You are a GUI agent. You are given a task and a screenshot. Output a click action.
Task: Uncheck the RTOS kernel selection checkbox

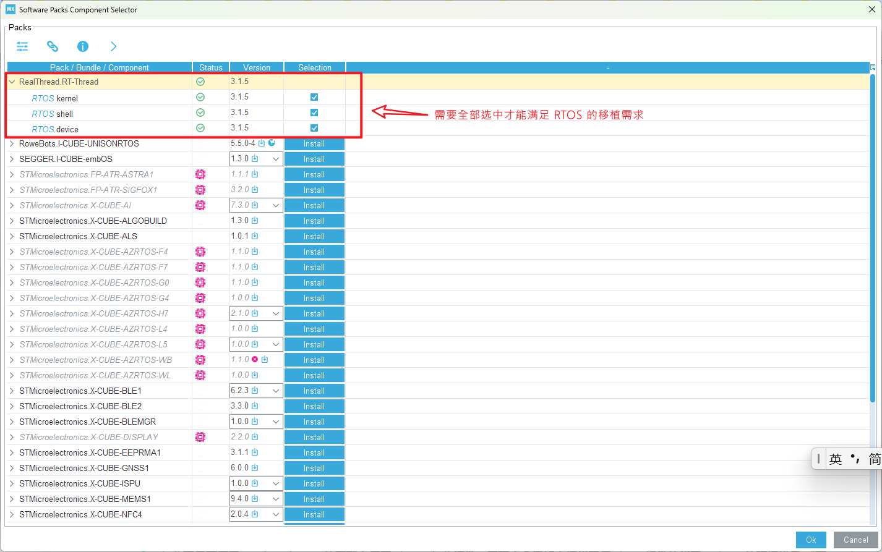[x=314, y=97]
